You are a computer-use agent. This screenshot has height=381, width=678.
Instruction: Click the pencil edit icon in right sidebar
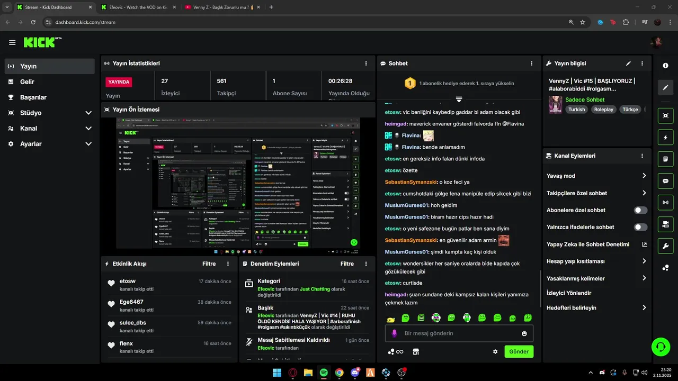pyautogui.click(x=666, y=87)
